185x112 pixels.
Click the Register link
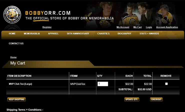click(47, 27)
